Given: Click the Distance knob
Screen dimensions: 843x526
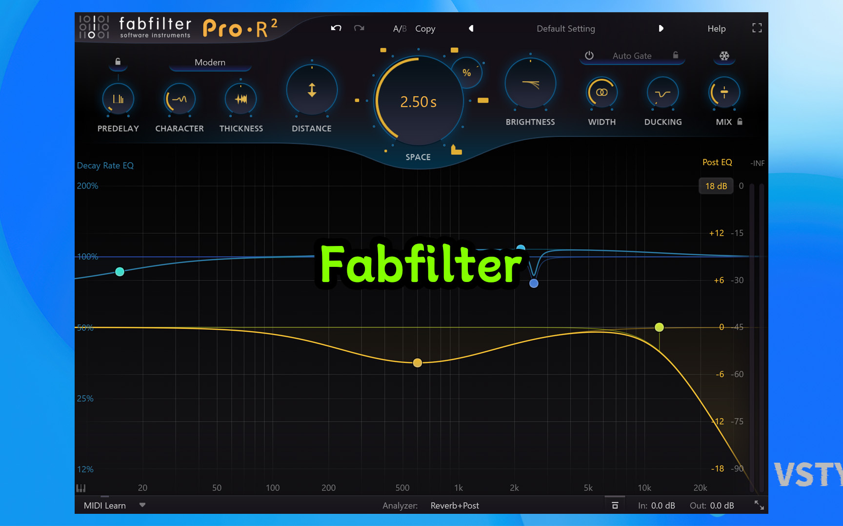Looking at the screenshot, I should click(x=312, y=90).
